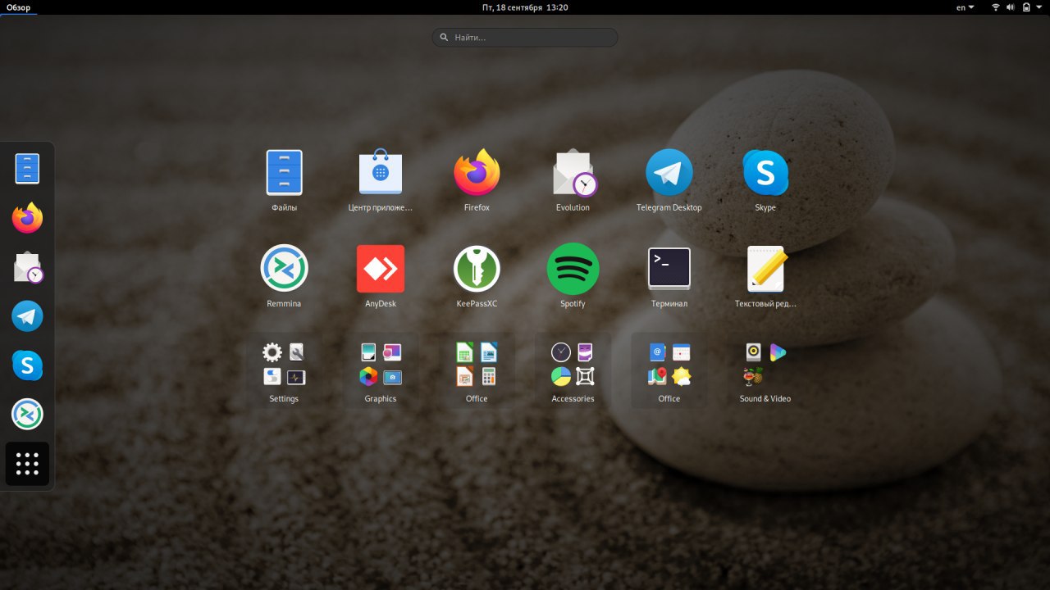The image size is (1050, 590).
Task: Open the Office folder with maps and weather icons
Action: point(669,370)
